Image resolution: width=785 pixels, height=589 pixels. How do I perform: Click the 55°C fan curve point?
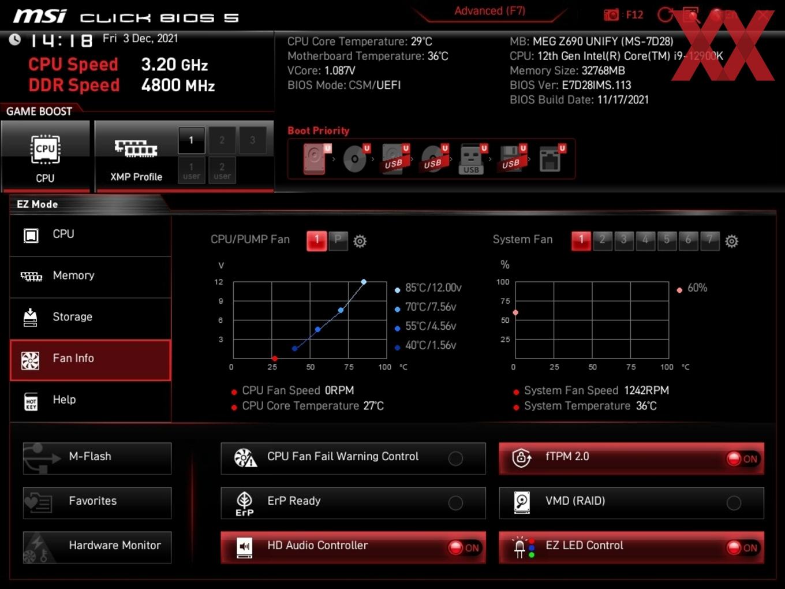coord(317,329)
